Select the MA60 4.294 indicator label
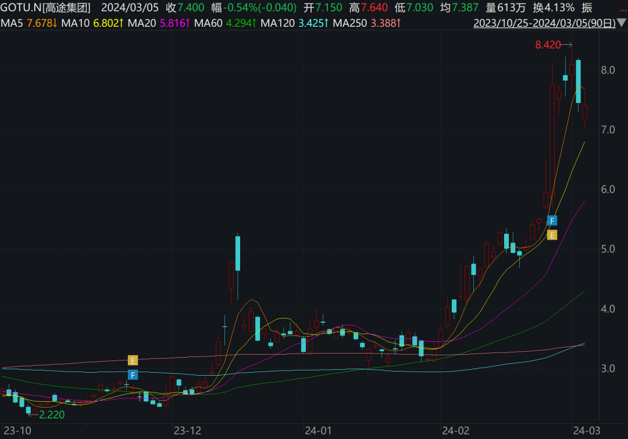 tap(225, 23)
